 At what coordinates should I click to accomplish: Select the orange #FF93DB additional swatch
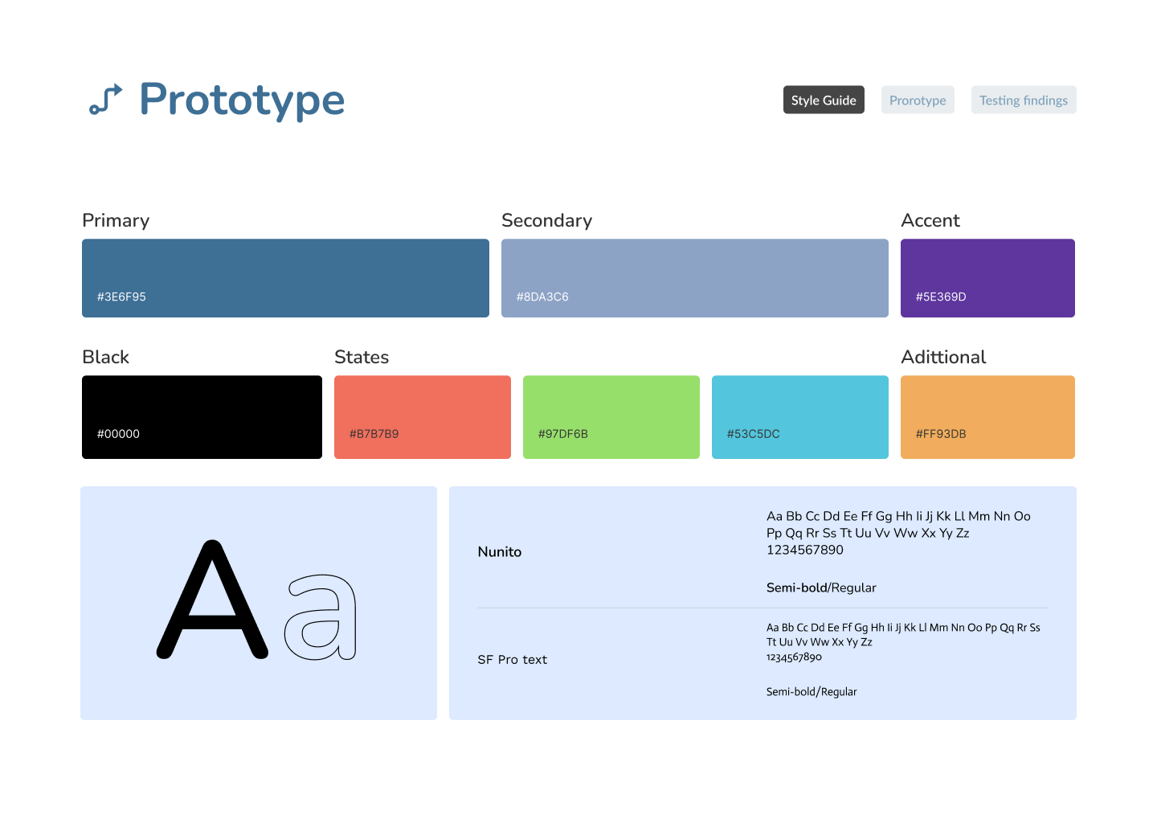(987, 417)
